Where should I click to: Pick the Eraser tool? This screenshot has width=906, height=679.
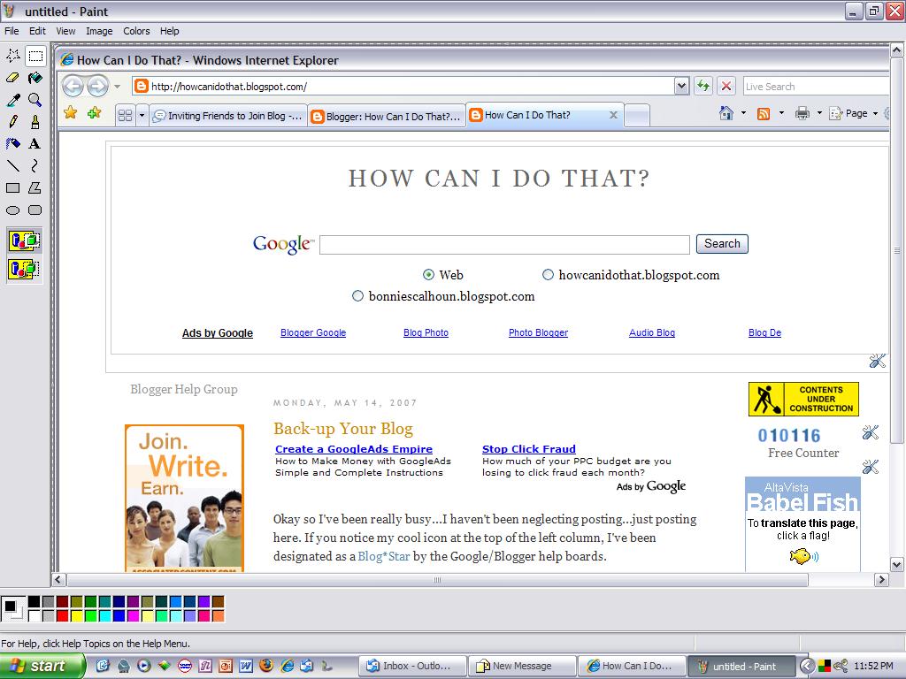[12, 78]
